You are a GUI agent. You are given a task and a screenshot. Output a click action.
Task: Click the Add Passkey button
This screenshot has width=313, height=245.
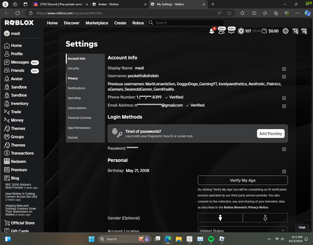(x=270, y=133)
